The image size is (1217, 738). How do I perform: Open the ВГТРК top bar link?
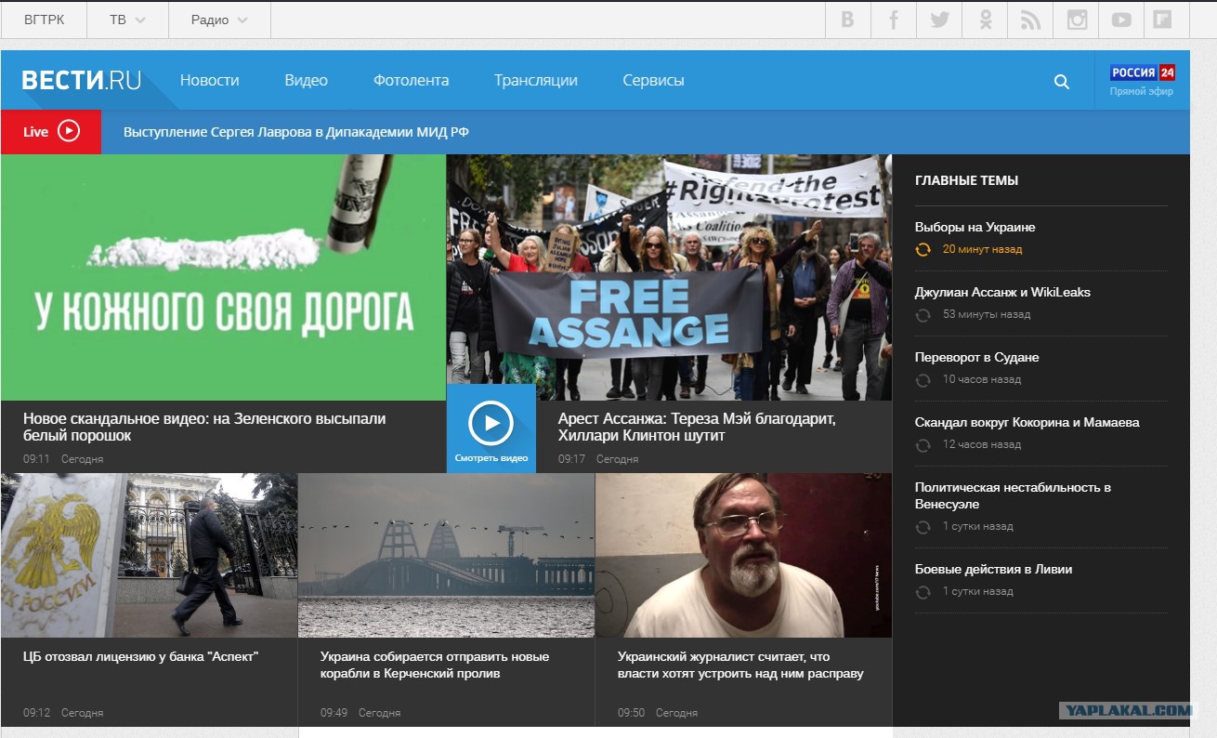pyautogui.click(x=44, y=20)
